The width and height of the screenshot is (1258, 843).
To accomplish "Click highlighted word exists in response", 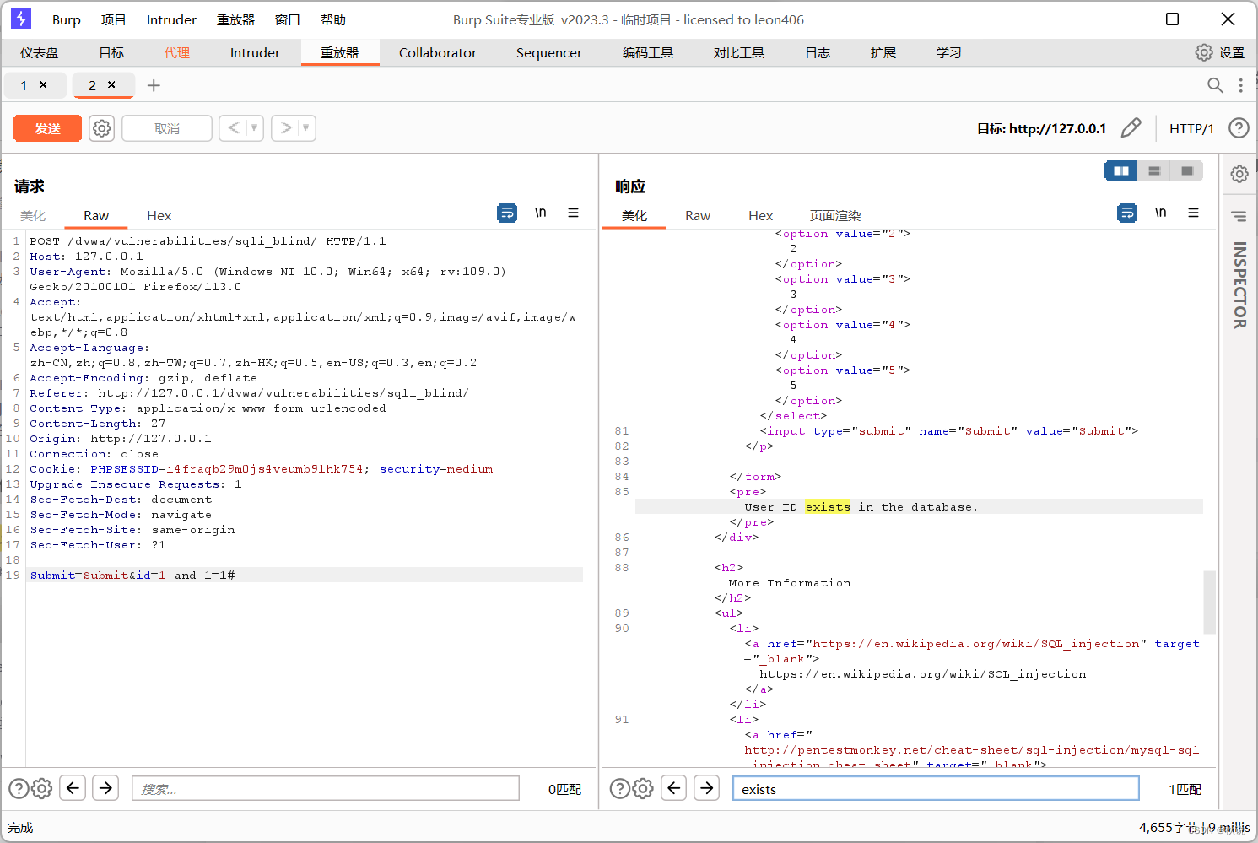I will click(828, 506).
